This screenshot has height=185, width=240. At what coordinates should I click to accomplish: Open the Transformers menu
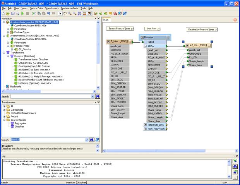pos(52,9)
